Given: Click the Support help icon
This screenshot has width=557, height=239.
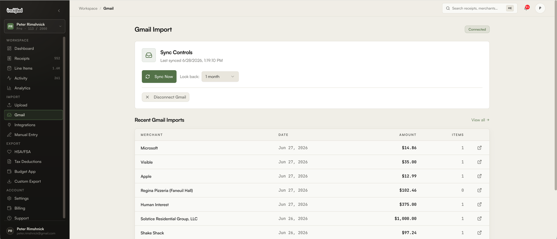Looking at the screenshot, I should coord(9,218).
